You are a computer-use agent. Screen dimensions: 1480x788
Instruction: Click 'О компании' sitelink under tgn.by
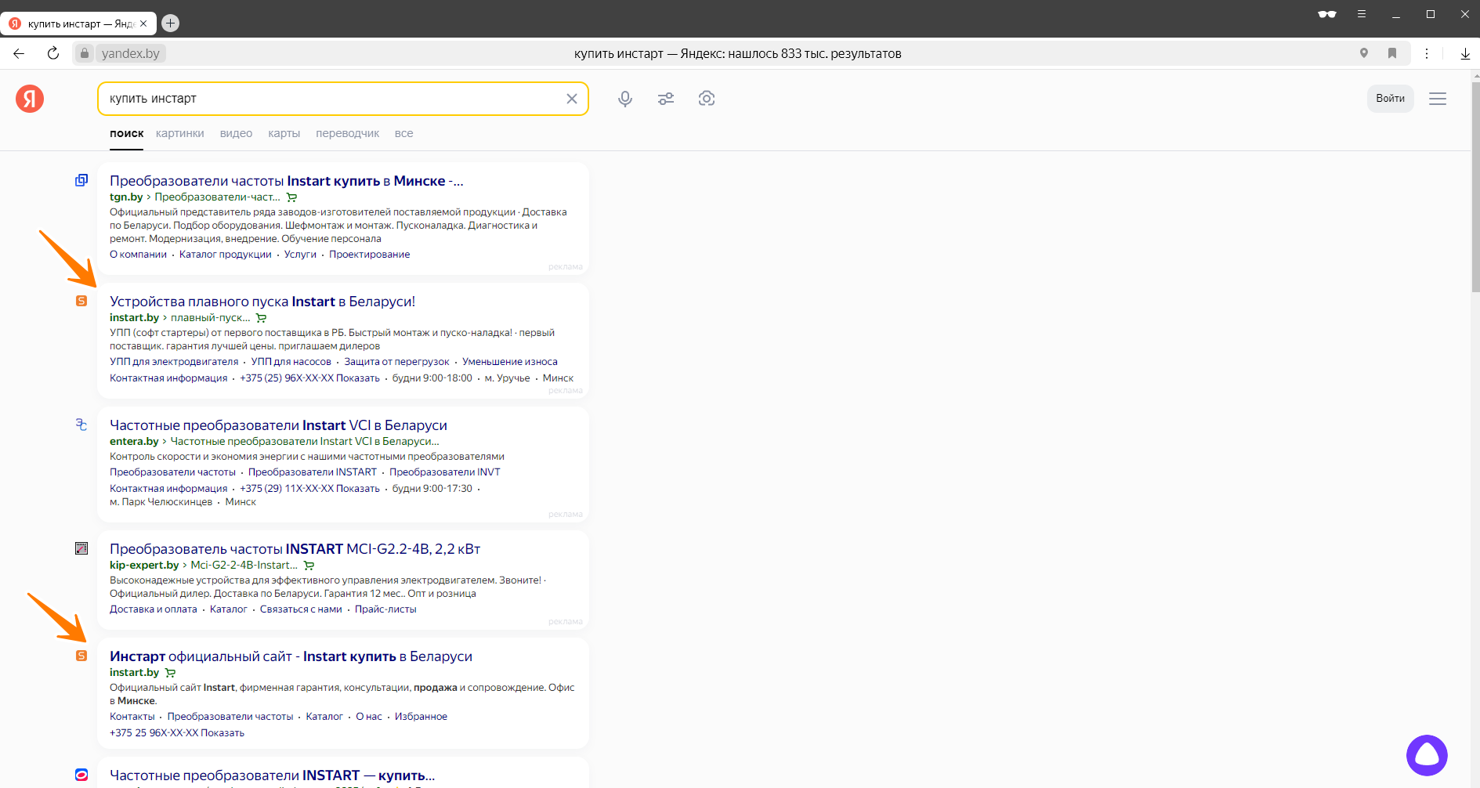click(x=138, y=255)
